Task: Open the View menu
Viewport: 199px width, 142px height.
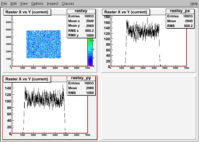Action: 24,3
